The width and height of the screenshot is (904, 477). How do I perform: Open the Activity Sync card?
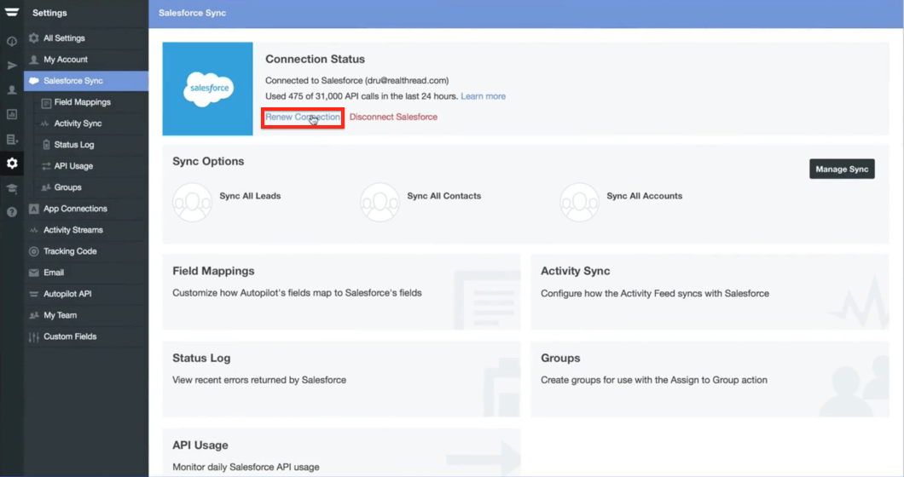(x=710, y=291)
